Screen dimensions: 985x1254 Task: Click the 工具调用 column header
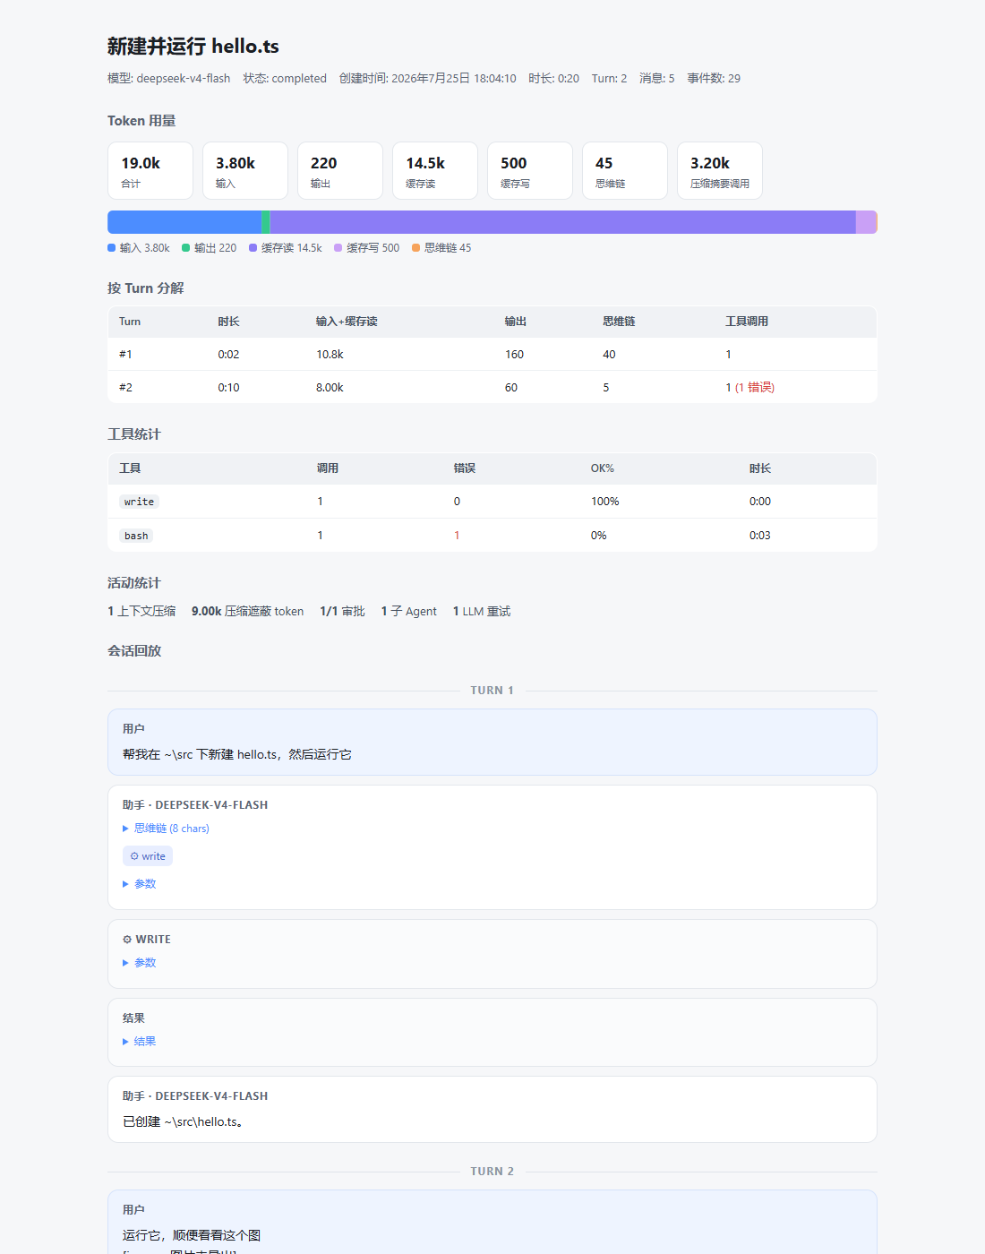(747, 322)
